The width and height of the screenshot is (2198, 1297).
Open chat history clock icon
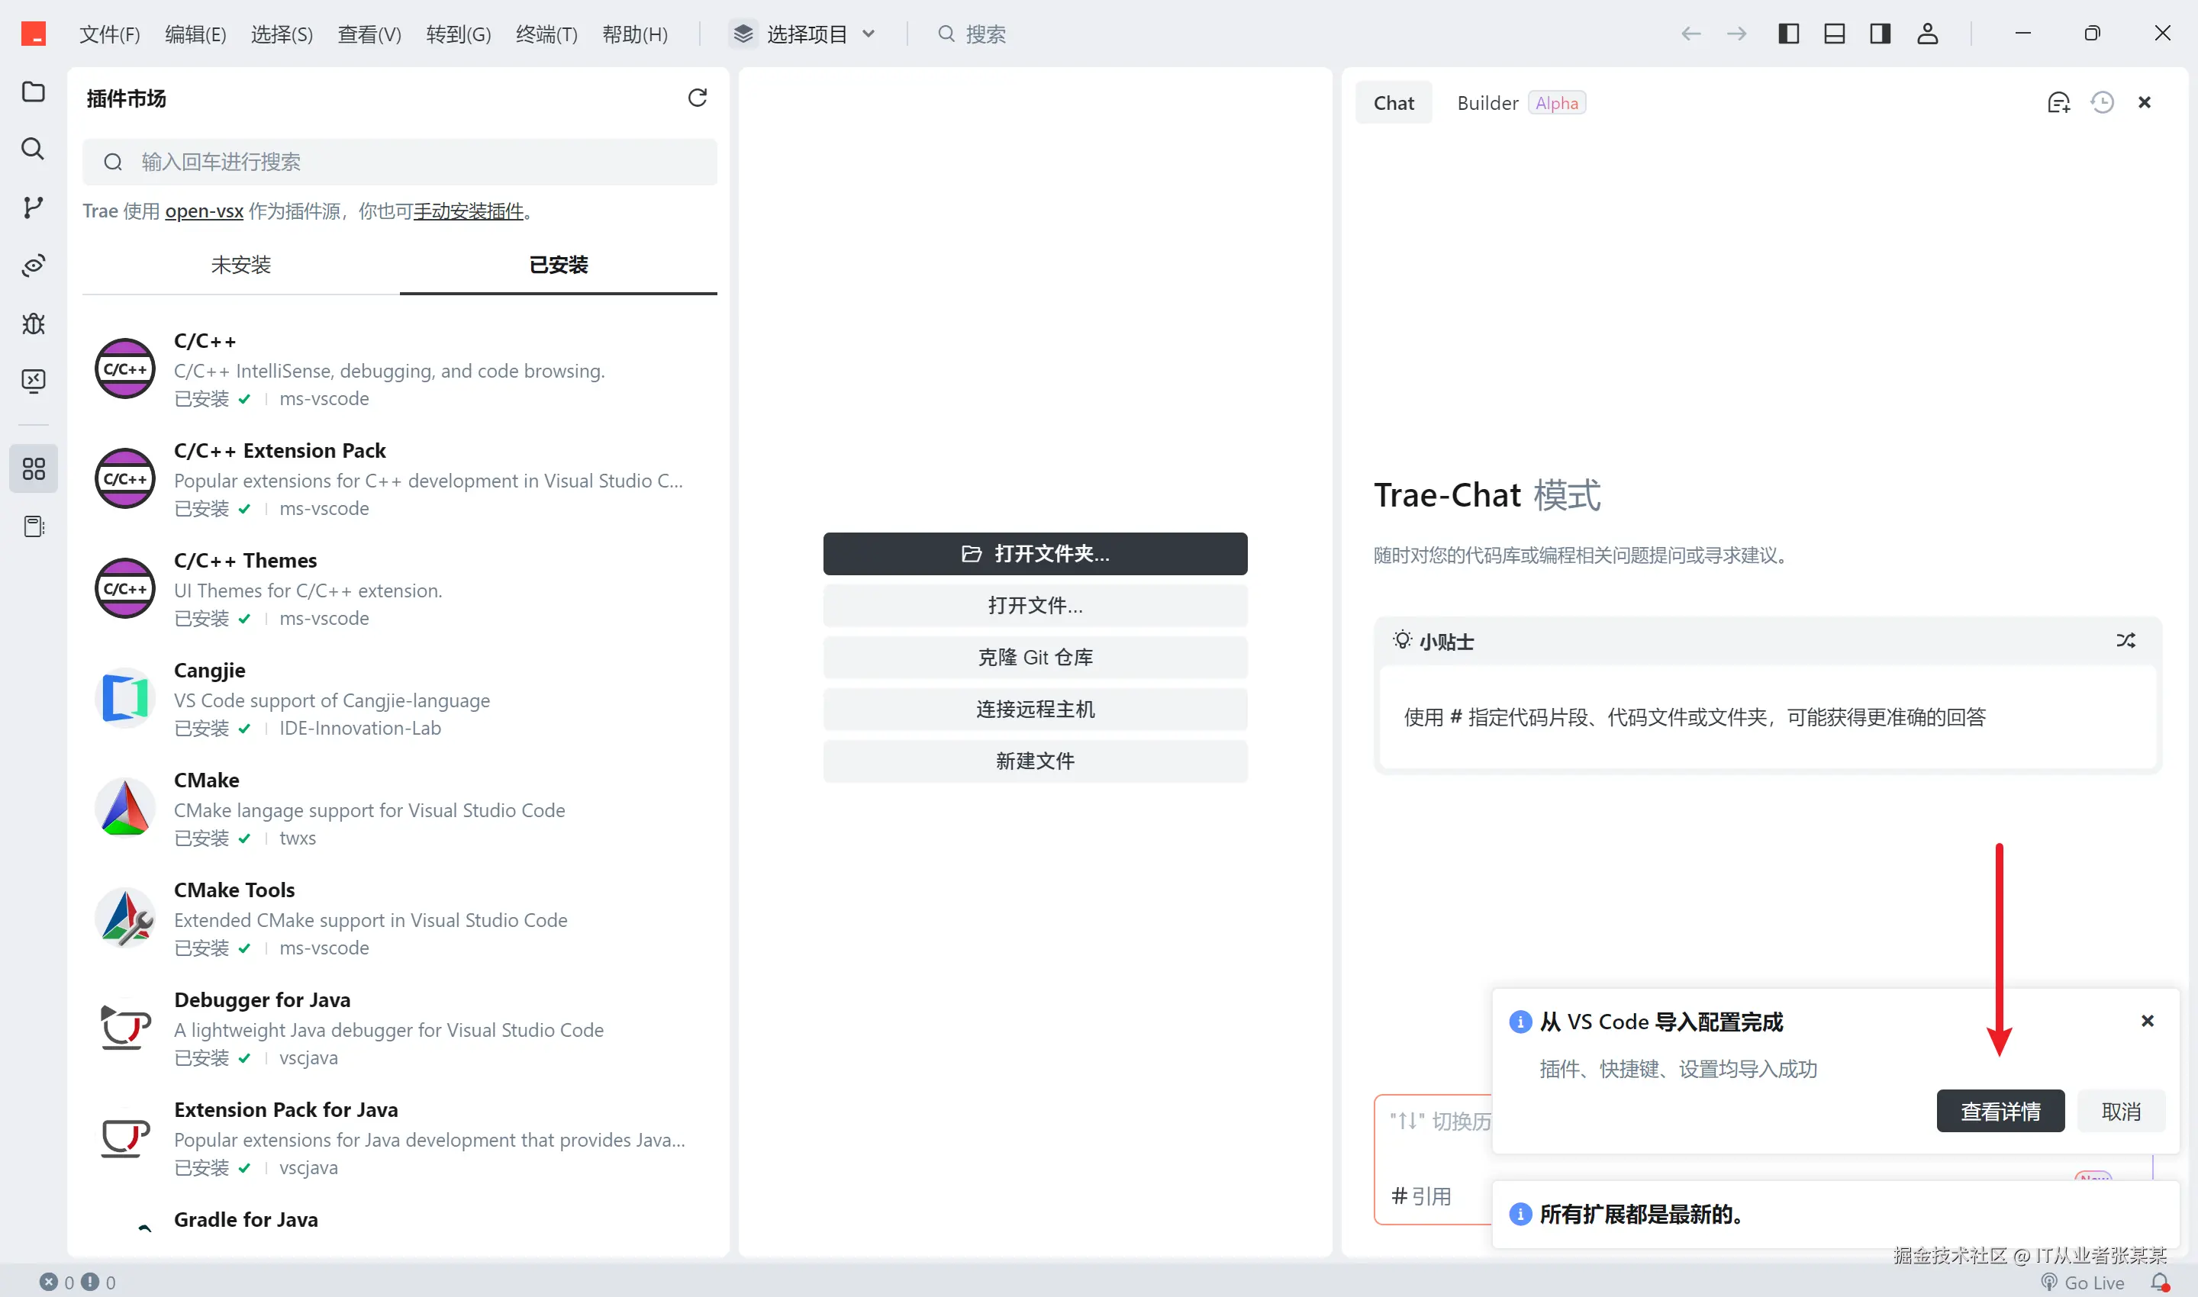click(x=2102, y=103)
